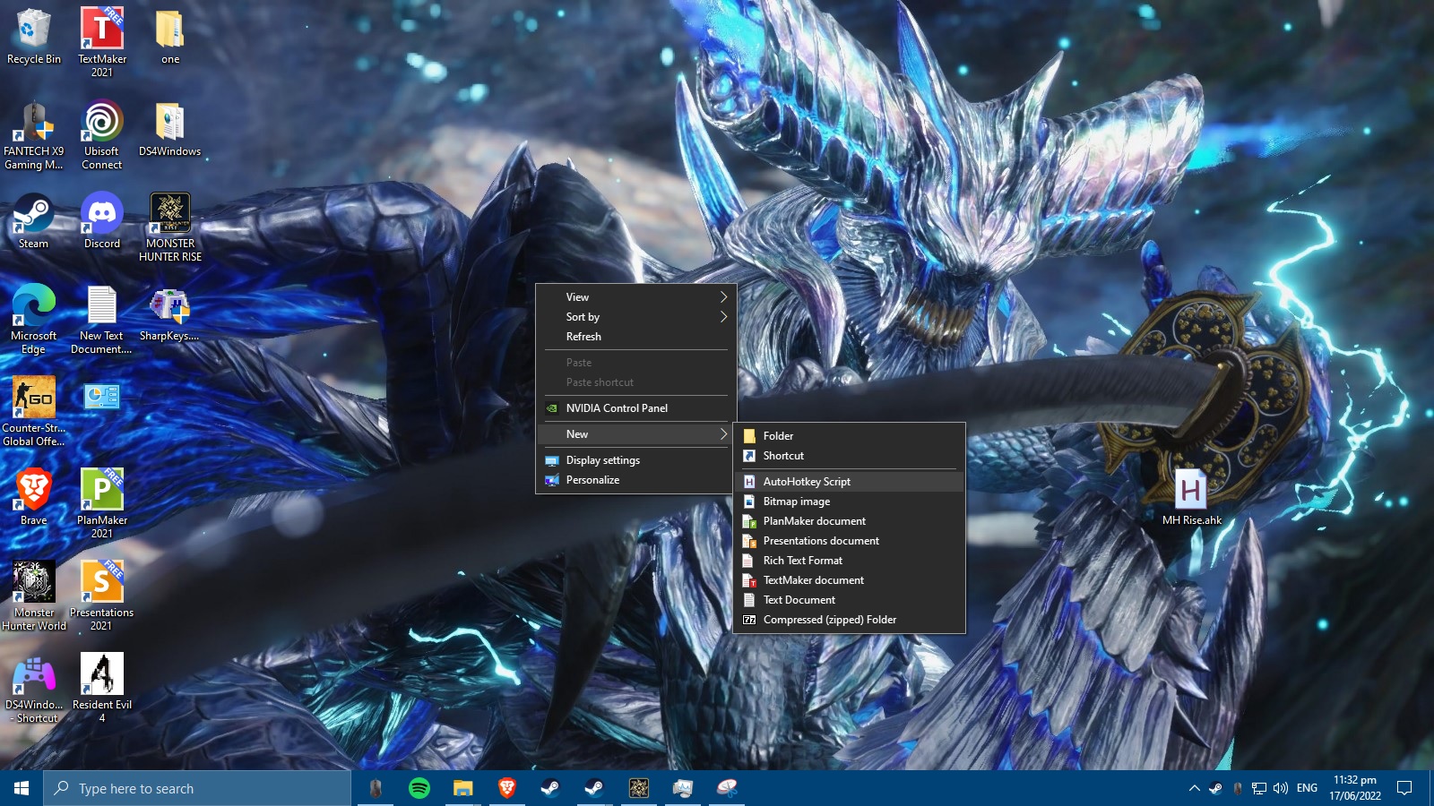Expand the New submenu entry

click(x=636, y=434)
